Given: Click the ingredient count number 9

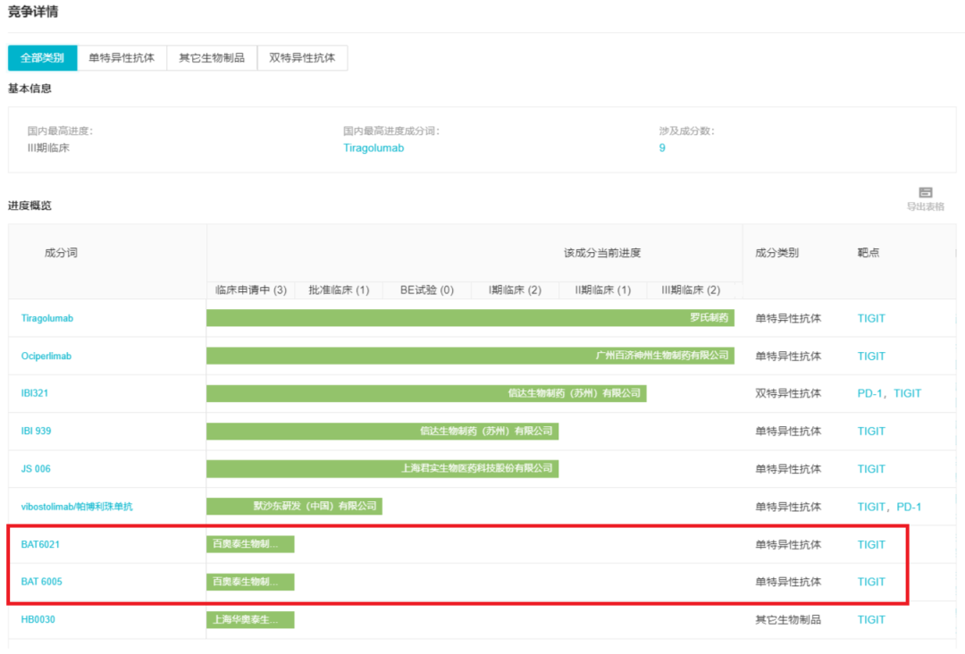Looking at the screenshot, I should 662,148.
